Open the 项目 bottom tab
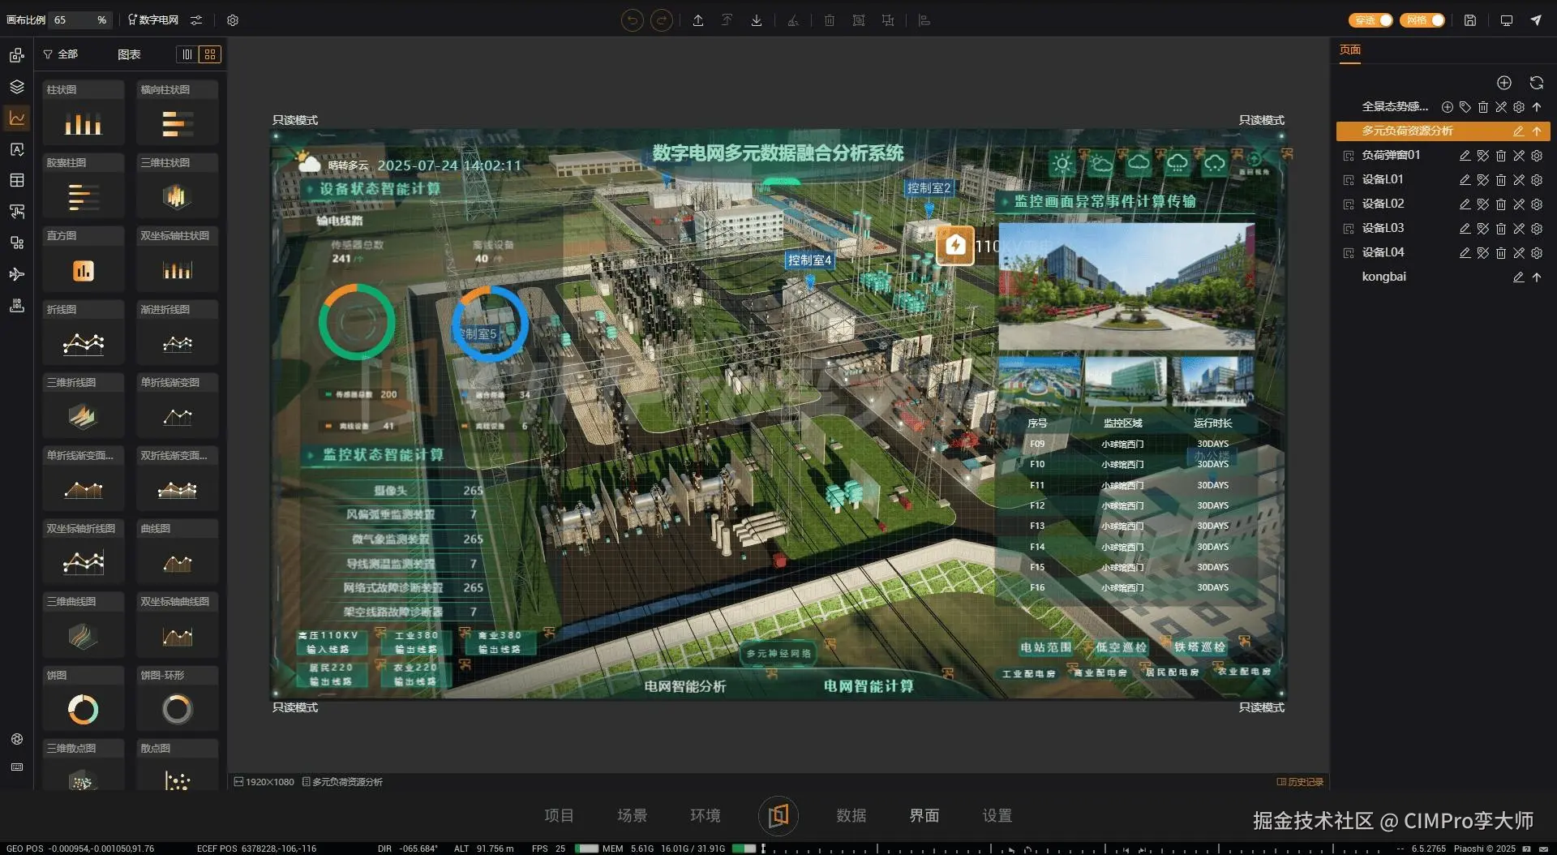 (559, 815)
